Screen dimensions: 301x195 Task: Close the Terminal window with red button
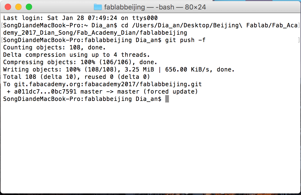click(8, 7)
